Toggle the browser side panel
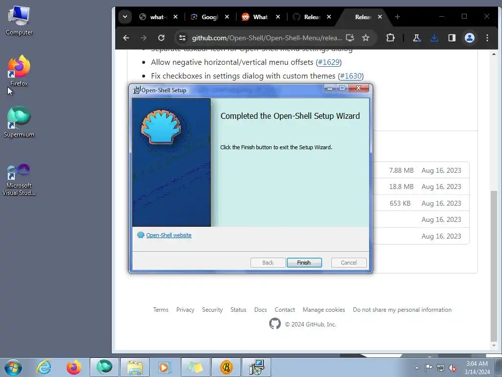 pyautogui.click(x=452, y=38)
